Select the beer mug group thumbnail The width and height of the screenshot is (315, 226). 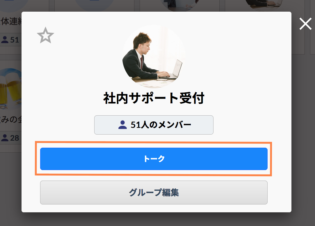pos(11,89)
